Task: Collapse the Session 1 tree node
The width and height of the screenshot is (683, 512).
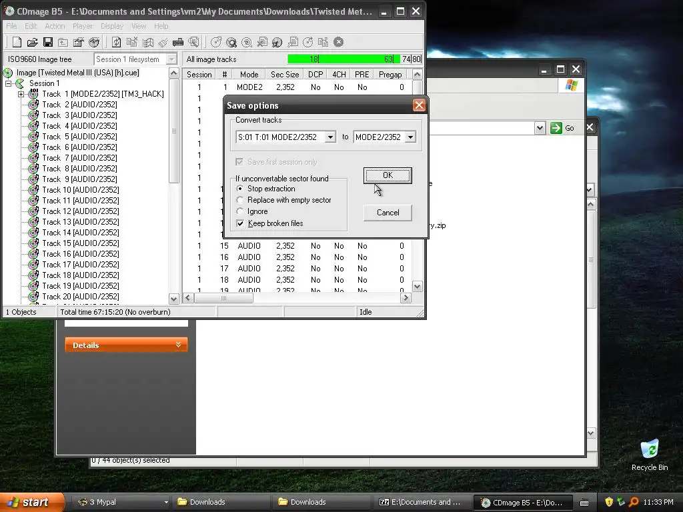Action: pos(8,83)
